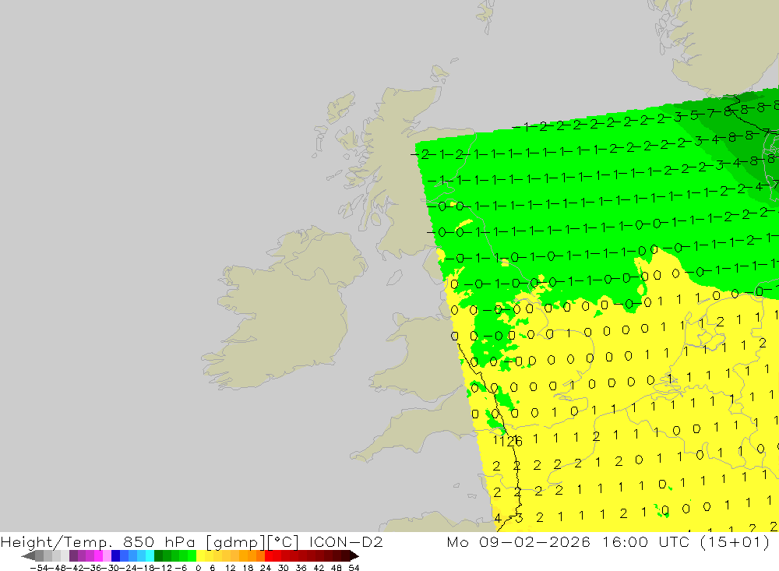Click the "(15+01)" forecast offset text
The image size is (779, 571).
736,541
